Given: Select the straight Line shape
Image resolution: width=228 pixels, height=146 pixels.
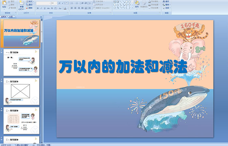Looking at the screenshot, I should tap(121, 2).
